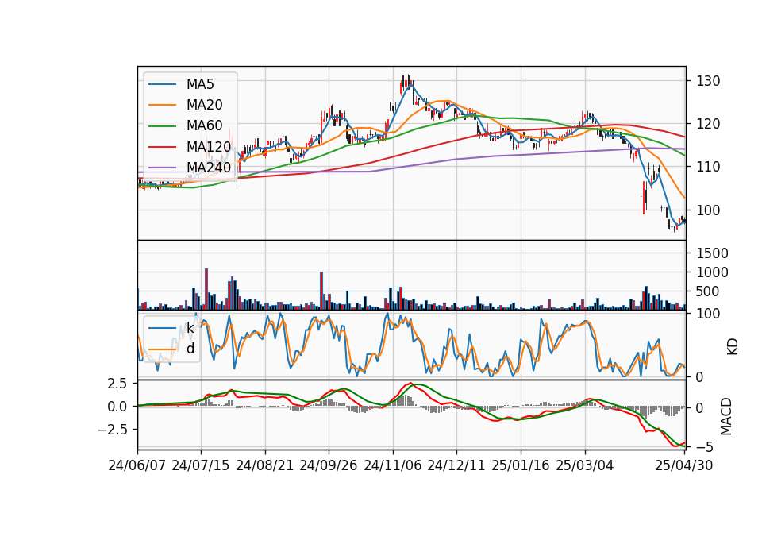Click the 110 price axis label
This screenshot has width=762, height=548.
click(x=708, y=167)
